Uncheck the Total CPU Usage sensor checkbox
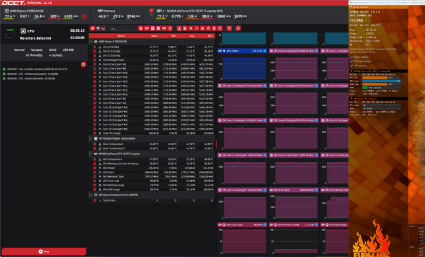The height and width of the screenshot is (257, 425). click(94, 133)
